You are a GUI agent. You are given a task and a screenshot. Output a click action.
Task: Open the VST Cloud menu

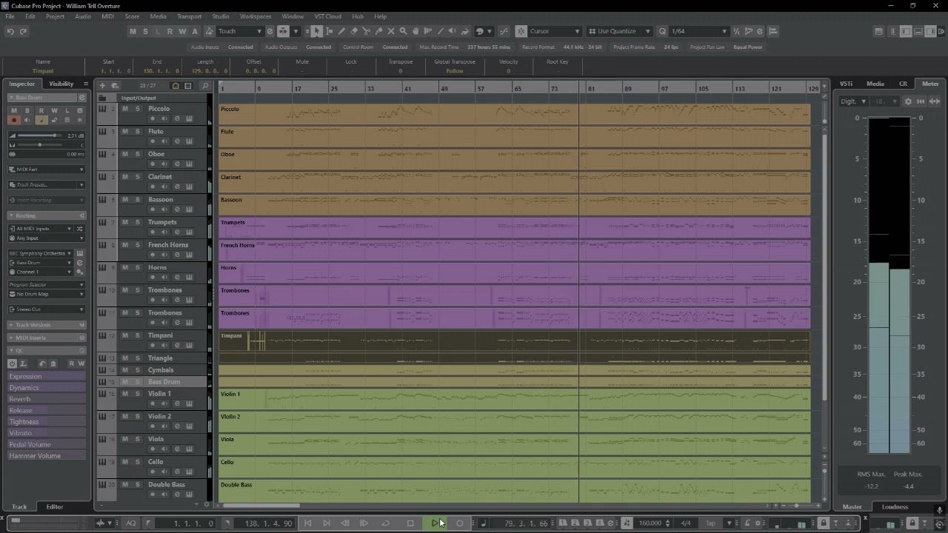[328, 16]
